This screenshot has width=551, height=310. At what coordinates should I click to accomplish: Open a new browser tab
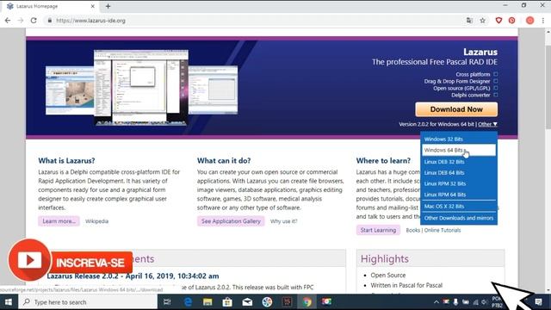coord(108,6)
